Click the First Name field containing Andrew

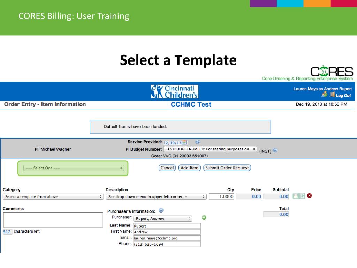click(167, 232)
